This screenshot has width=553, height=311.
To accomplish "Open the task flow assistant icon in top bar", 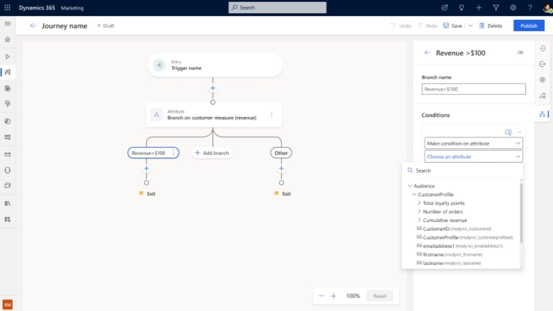I will click(x=444, y=8).
